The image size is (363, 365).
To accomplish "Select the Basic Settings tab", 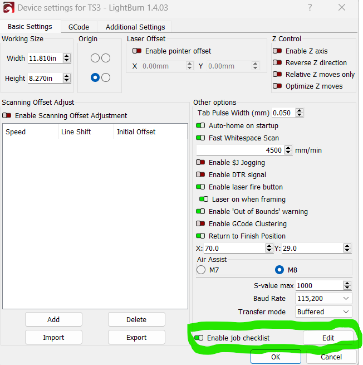I will (30, 27).
